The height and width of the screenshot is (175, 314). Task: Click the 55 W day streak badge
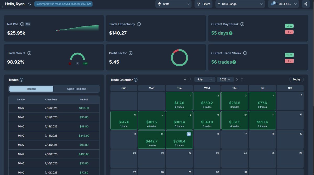289,26
